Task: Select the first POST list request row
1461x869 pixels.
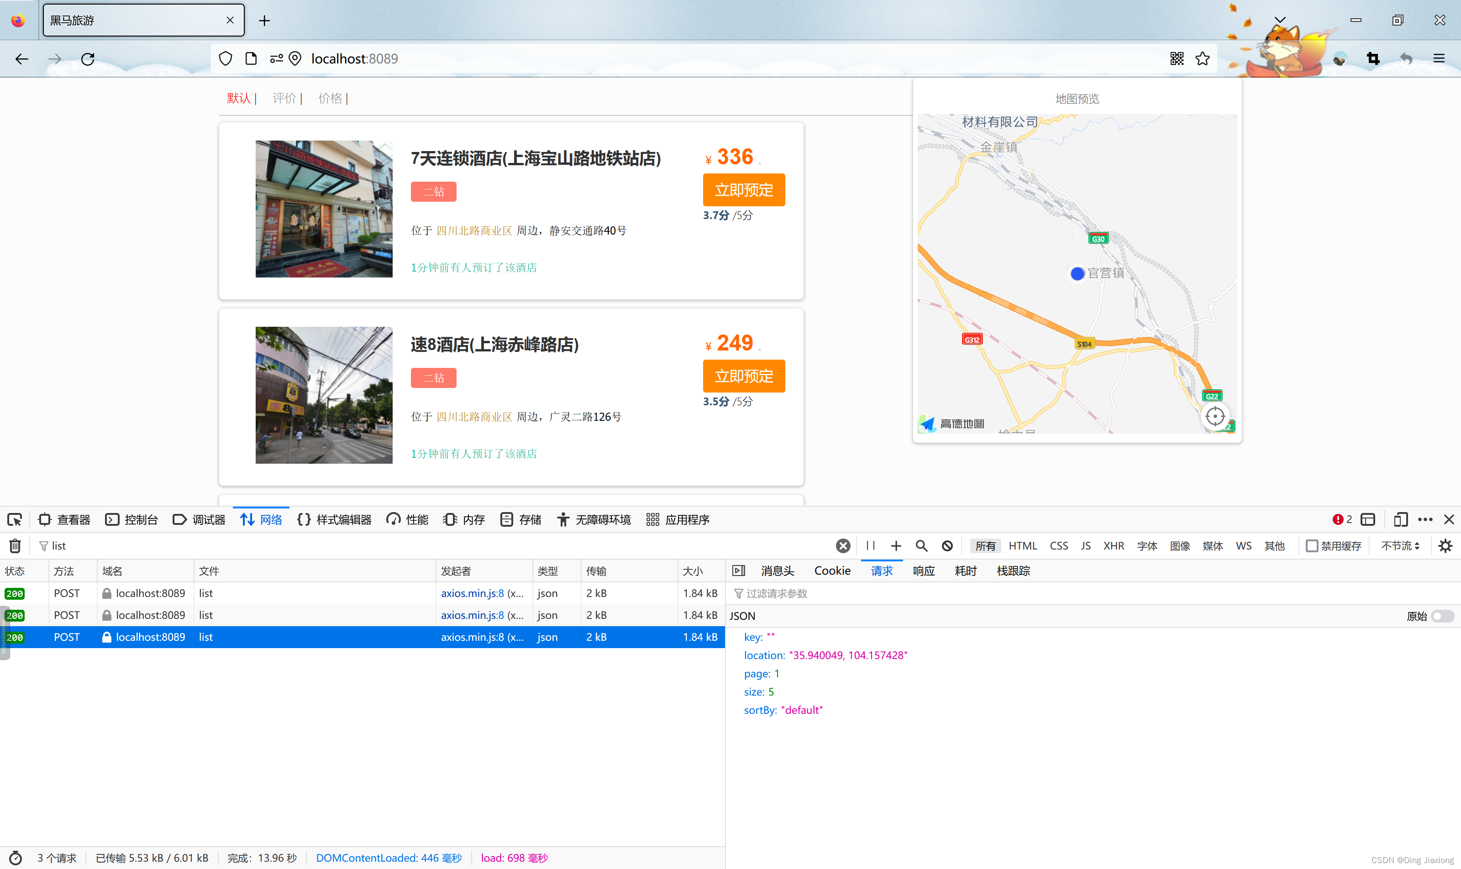Action: pyautogui.click(x=363, y=593)
